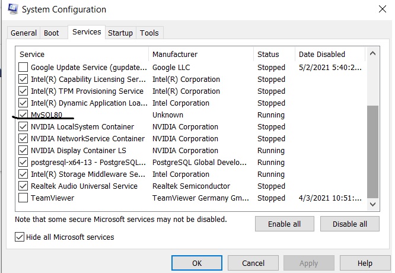Click the Enable all button
Image resolution: width=395 pixels, height=273 pixels.
285,224
